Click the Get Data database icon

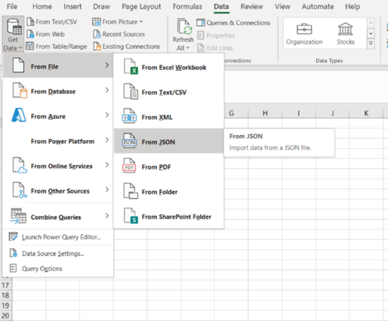14,27
